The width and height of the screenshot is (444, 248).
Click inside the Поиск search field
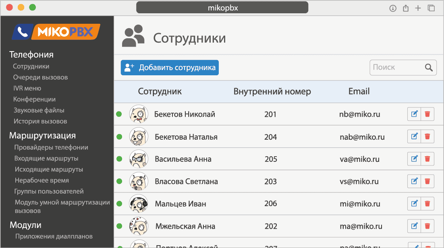395,67
